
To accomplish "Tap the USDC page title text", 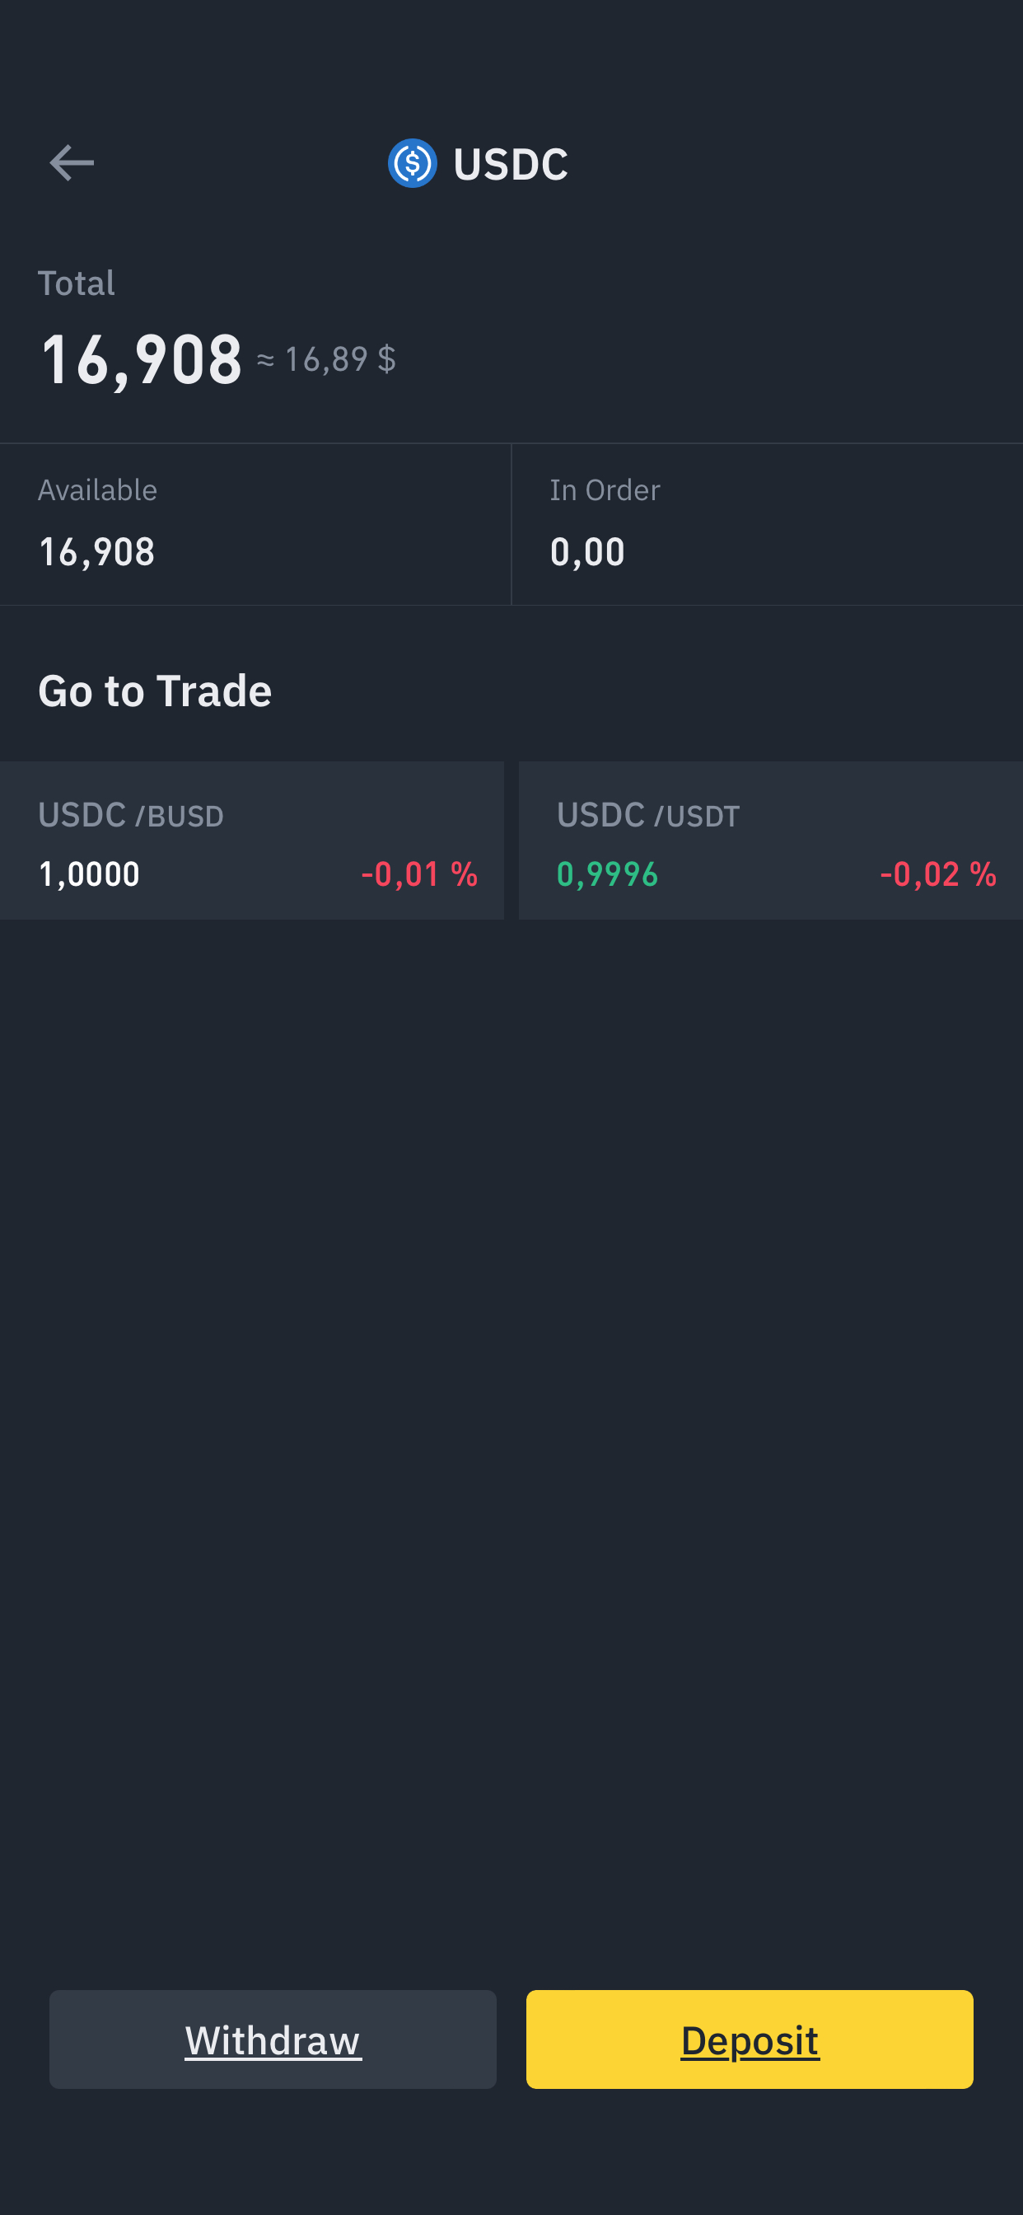I will point(511,164).
